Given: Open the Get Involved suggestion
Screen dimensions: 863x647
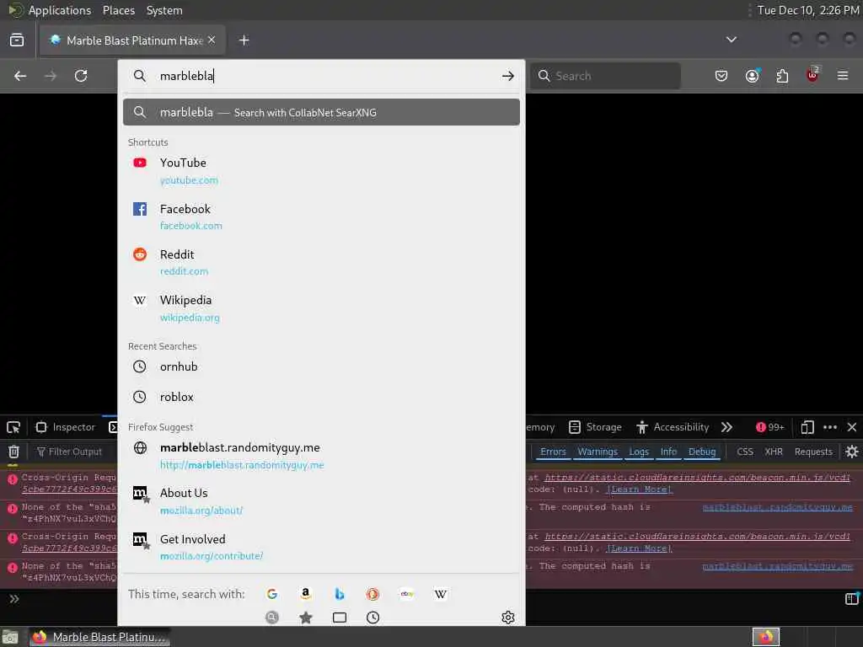Looking at the screenshot, I should coord(321,547).
